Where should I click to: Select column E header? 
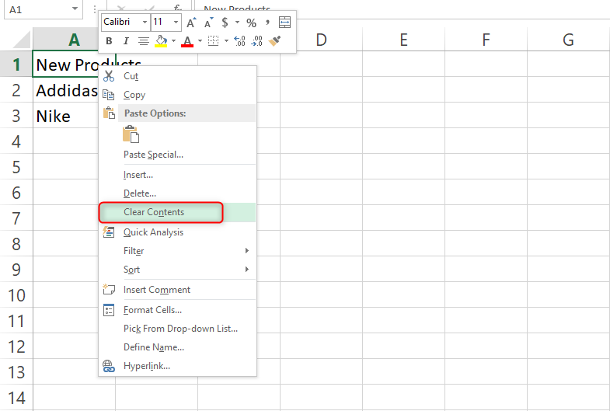pos(404,40)
